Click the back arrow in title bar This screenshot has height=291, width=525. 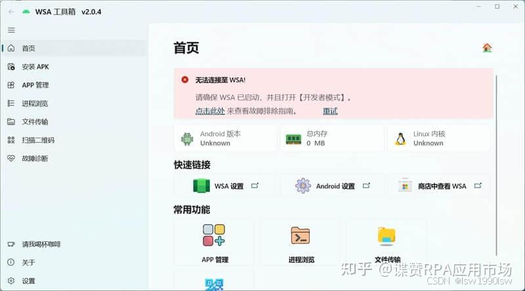tap(11, 12)
